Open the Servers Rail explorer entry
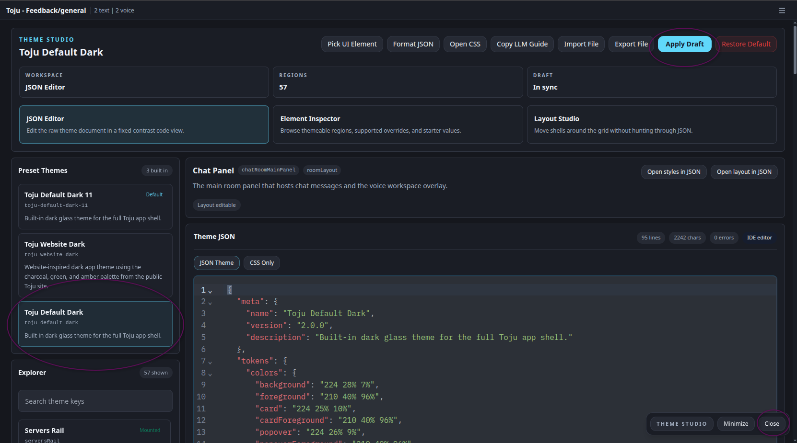Viewport: 797px width, 443px height. coord(94,432)
